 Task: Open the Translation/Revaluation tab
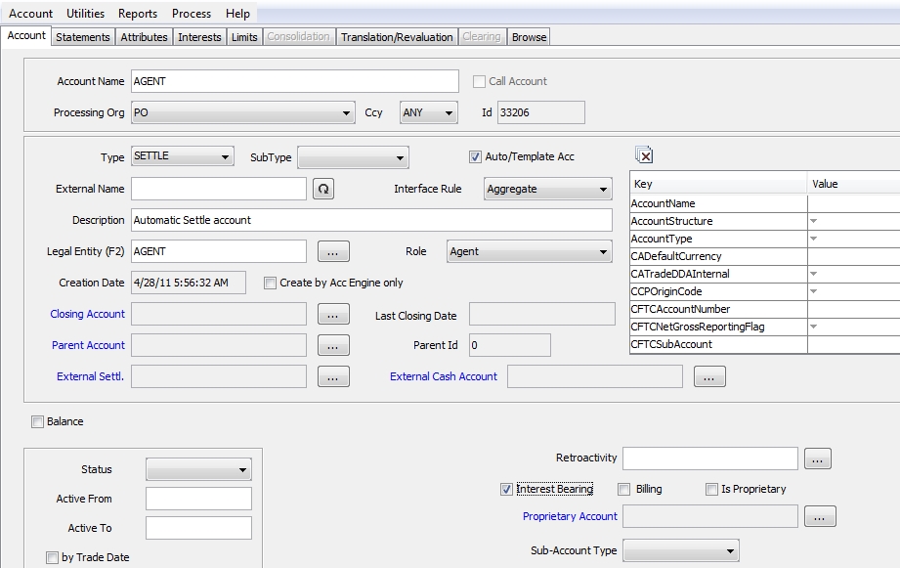coord(397,37)
